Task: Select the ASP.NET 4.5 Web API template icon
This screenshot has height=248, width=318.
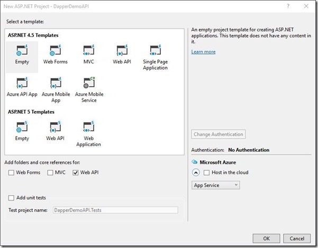Action: [x=122, y=50]
